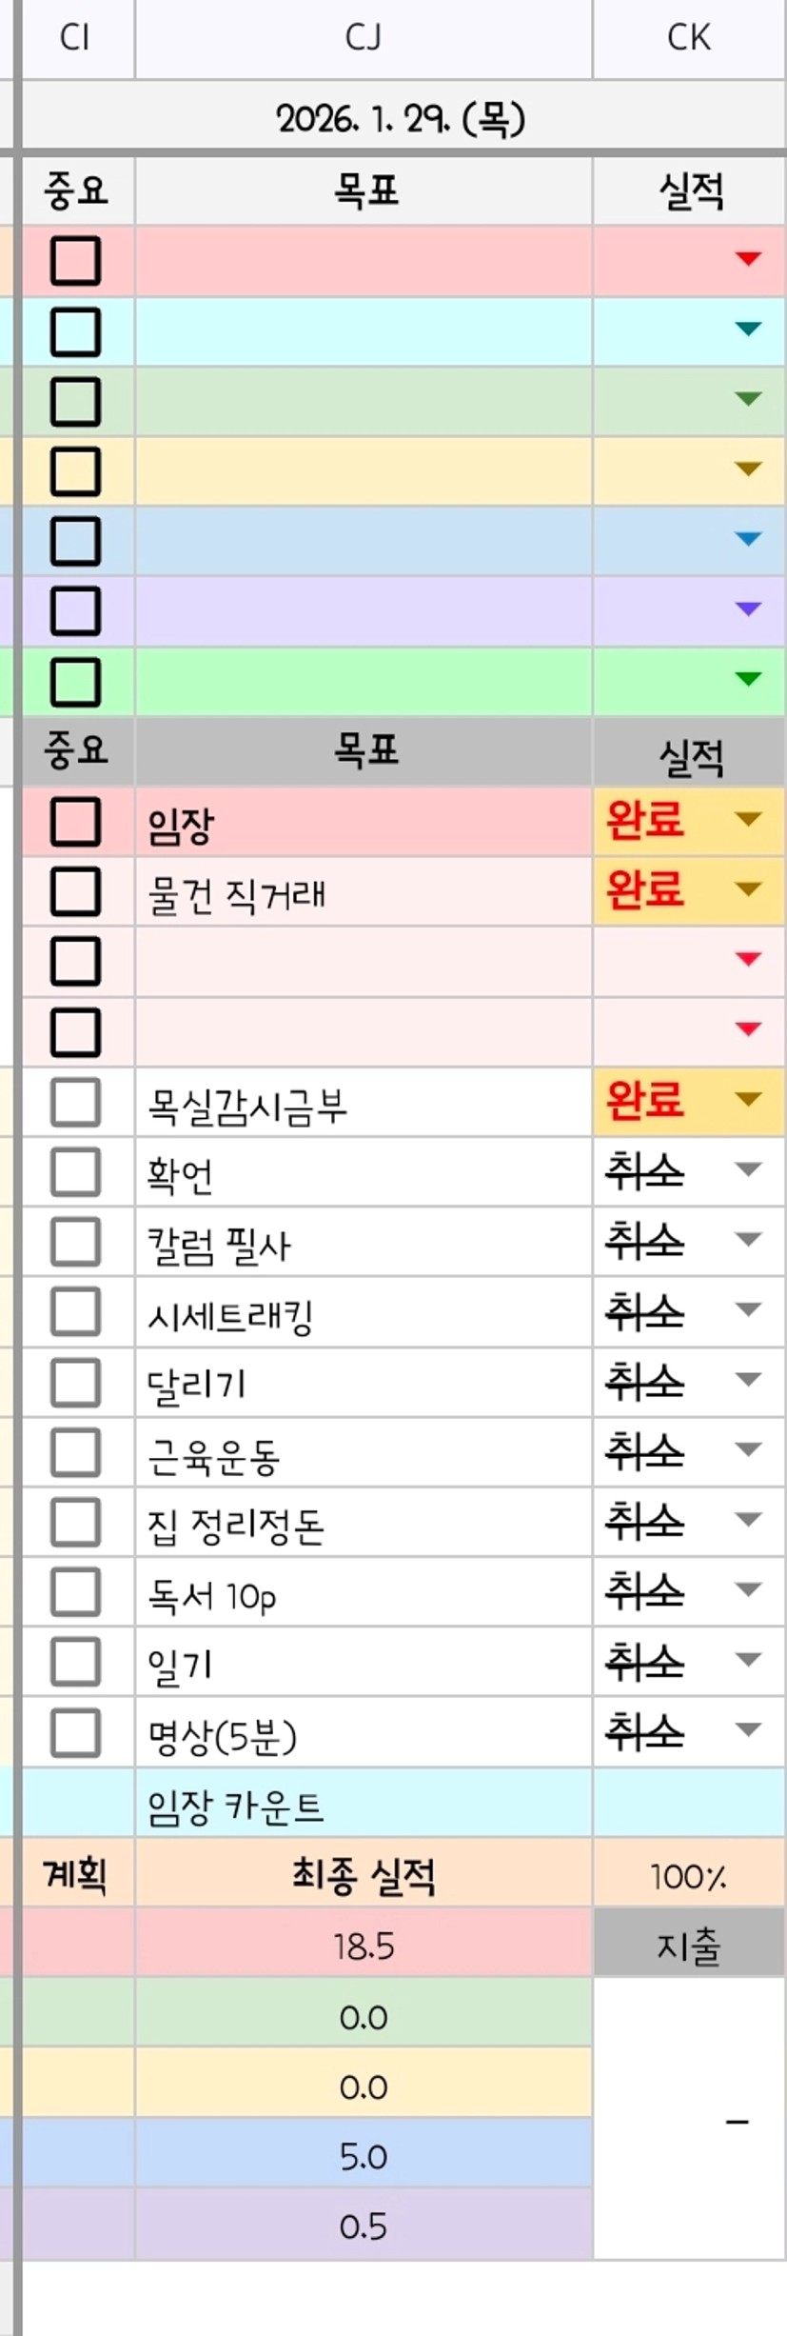
Task: Open the 일기 row dropdown arrow
Action: point(749,1660)
